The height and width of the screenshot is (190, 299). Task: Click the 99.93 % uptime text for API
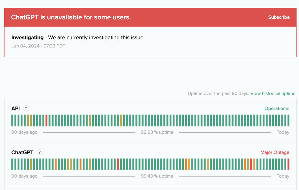click(157, 132)
